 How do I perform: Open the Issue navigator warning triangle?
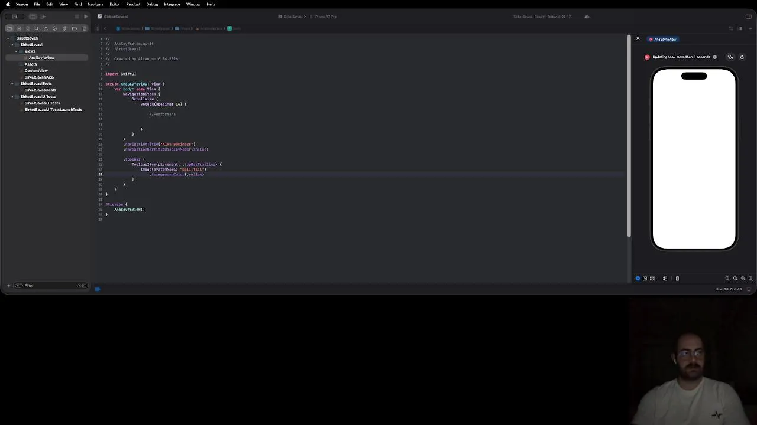(46, 28)
